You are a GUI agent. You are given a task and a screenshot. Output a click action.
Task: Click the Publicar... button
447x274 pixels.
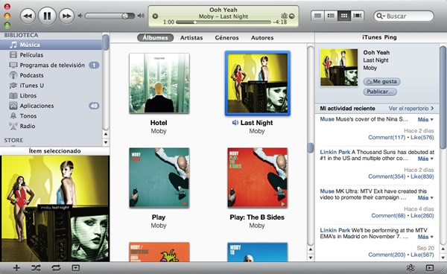tap(380, 92)
